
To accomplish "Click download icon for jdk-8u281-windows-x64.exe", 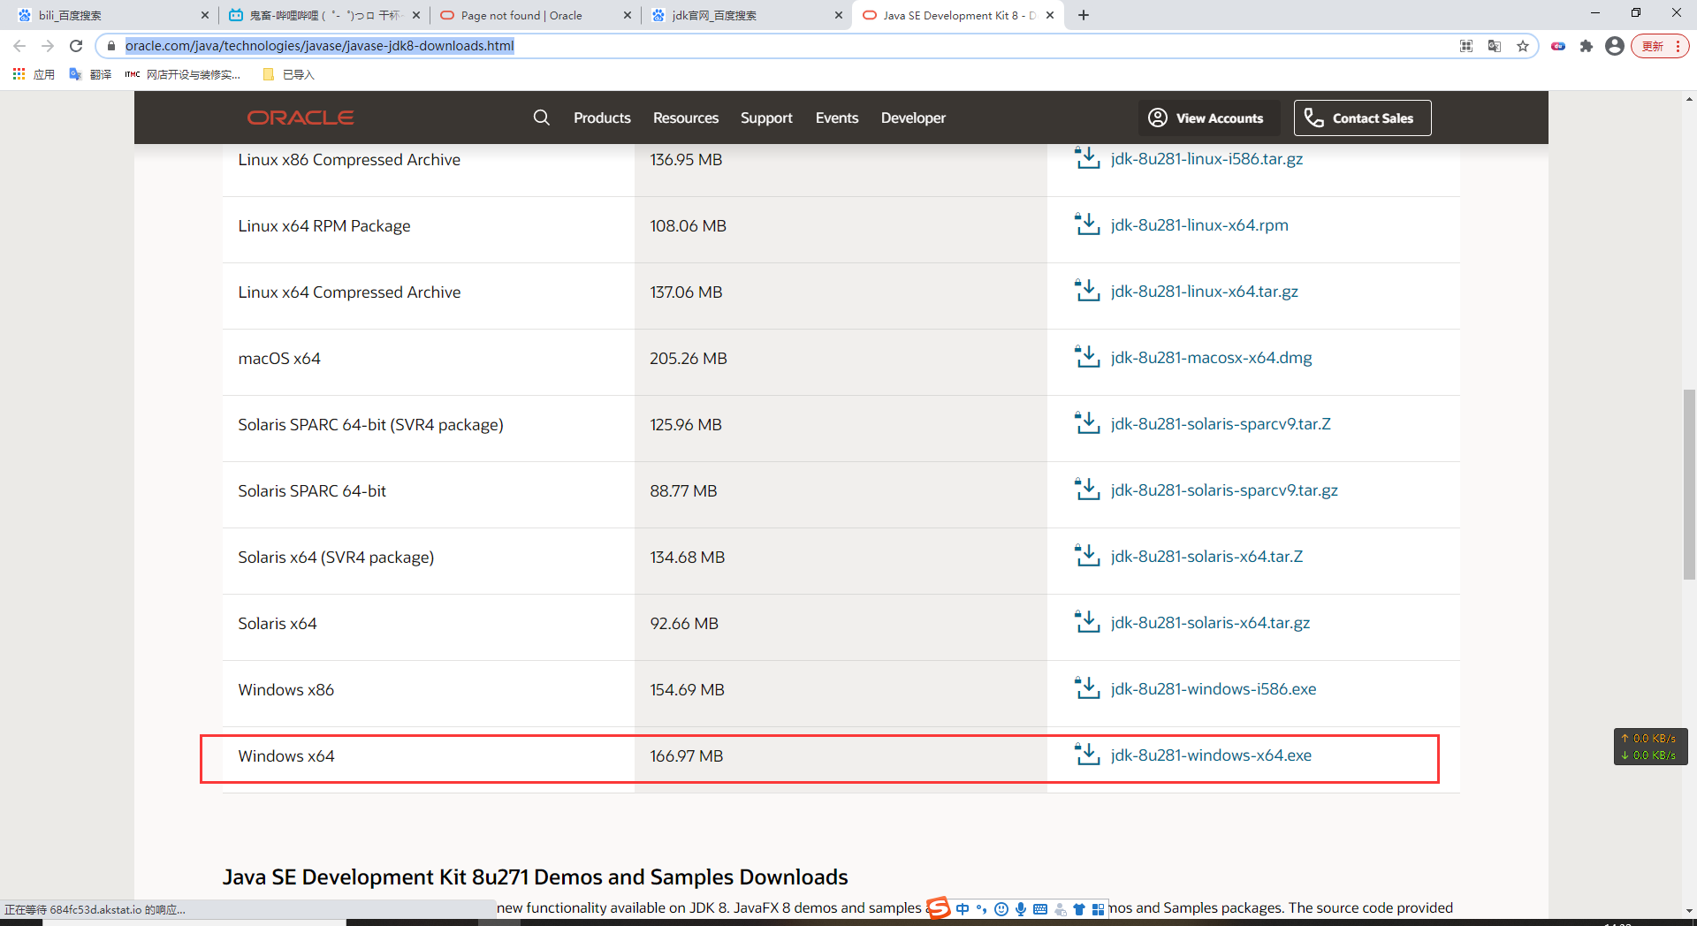I will (1086, 755).
